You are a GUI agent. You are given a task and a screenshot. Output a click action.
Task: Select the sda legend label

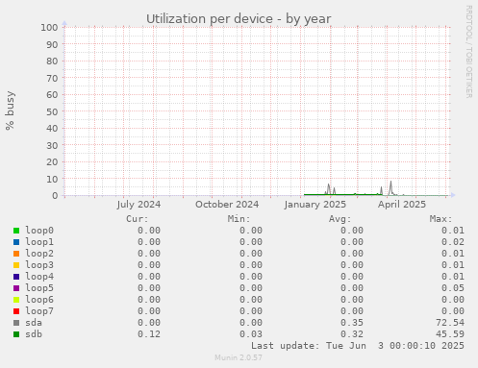[34, 323]
